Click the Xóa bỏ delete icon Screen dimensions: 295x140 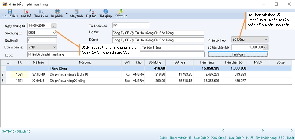(x=26, y=12)
